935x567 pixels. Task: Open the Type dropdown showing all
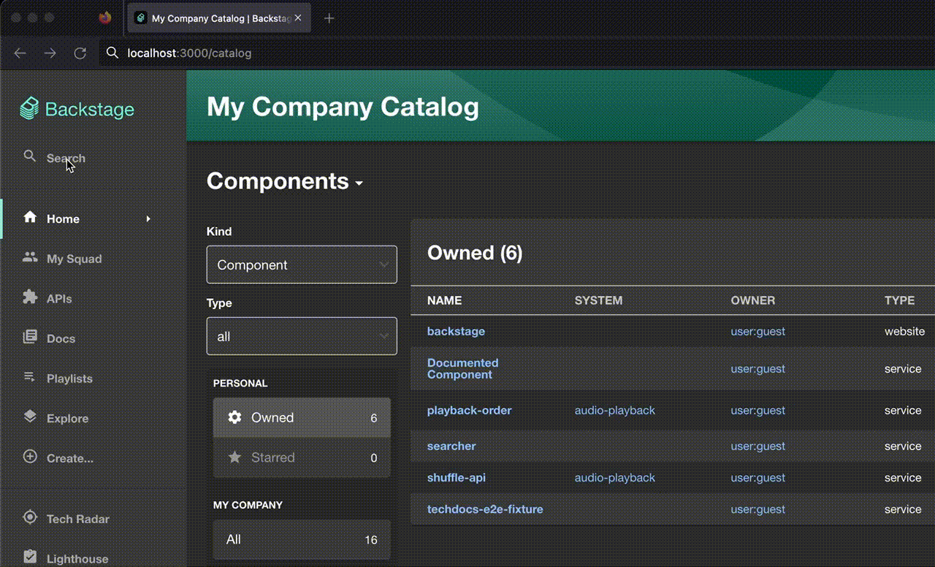click(x=302, y=336)
